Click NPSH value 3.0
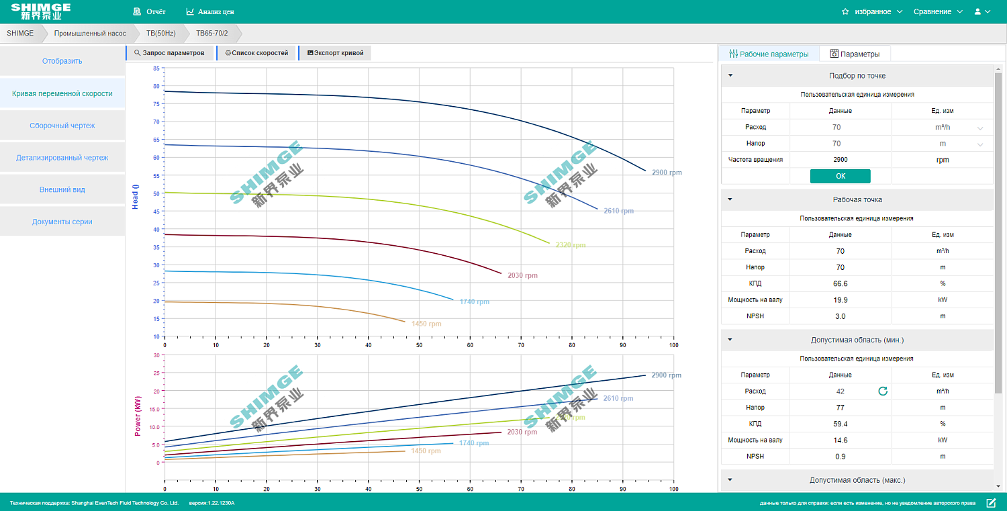1007x511 pixels. point(841,316)
